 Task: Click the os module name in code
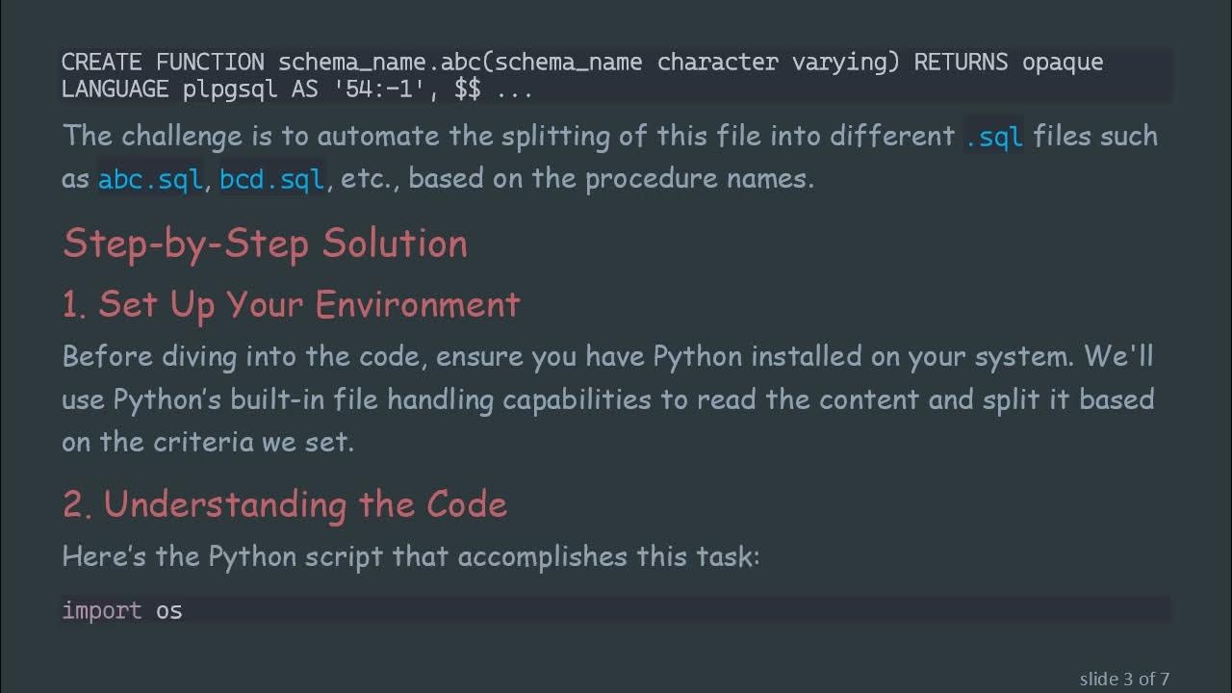tap(169, 610)
